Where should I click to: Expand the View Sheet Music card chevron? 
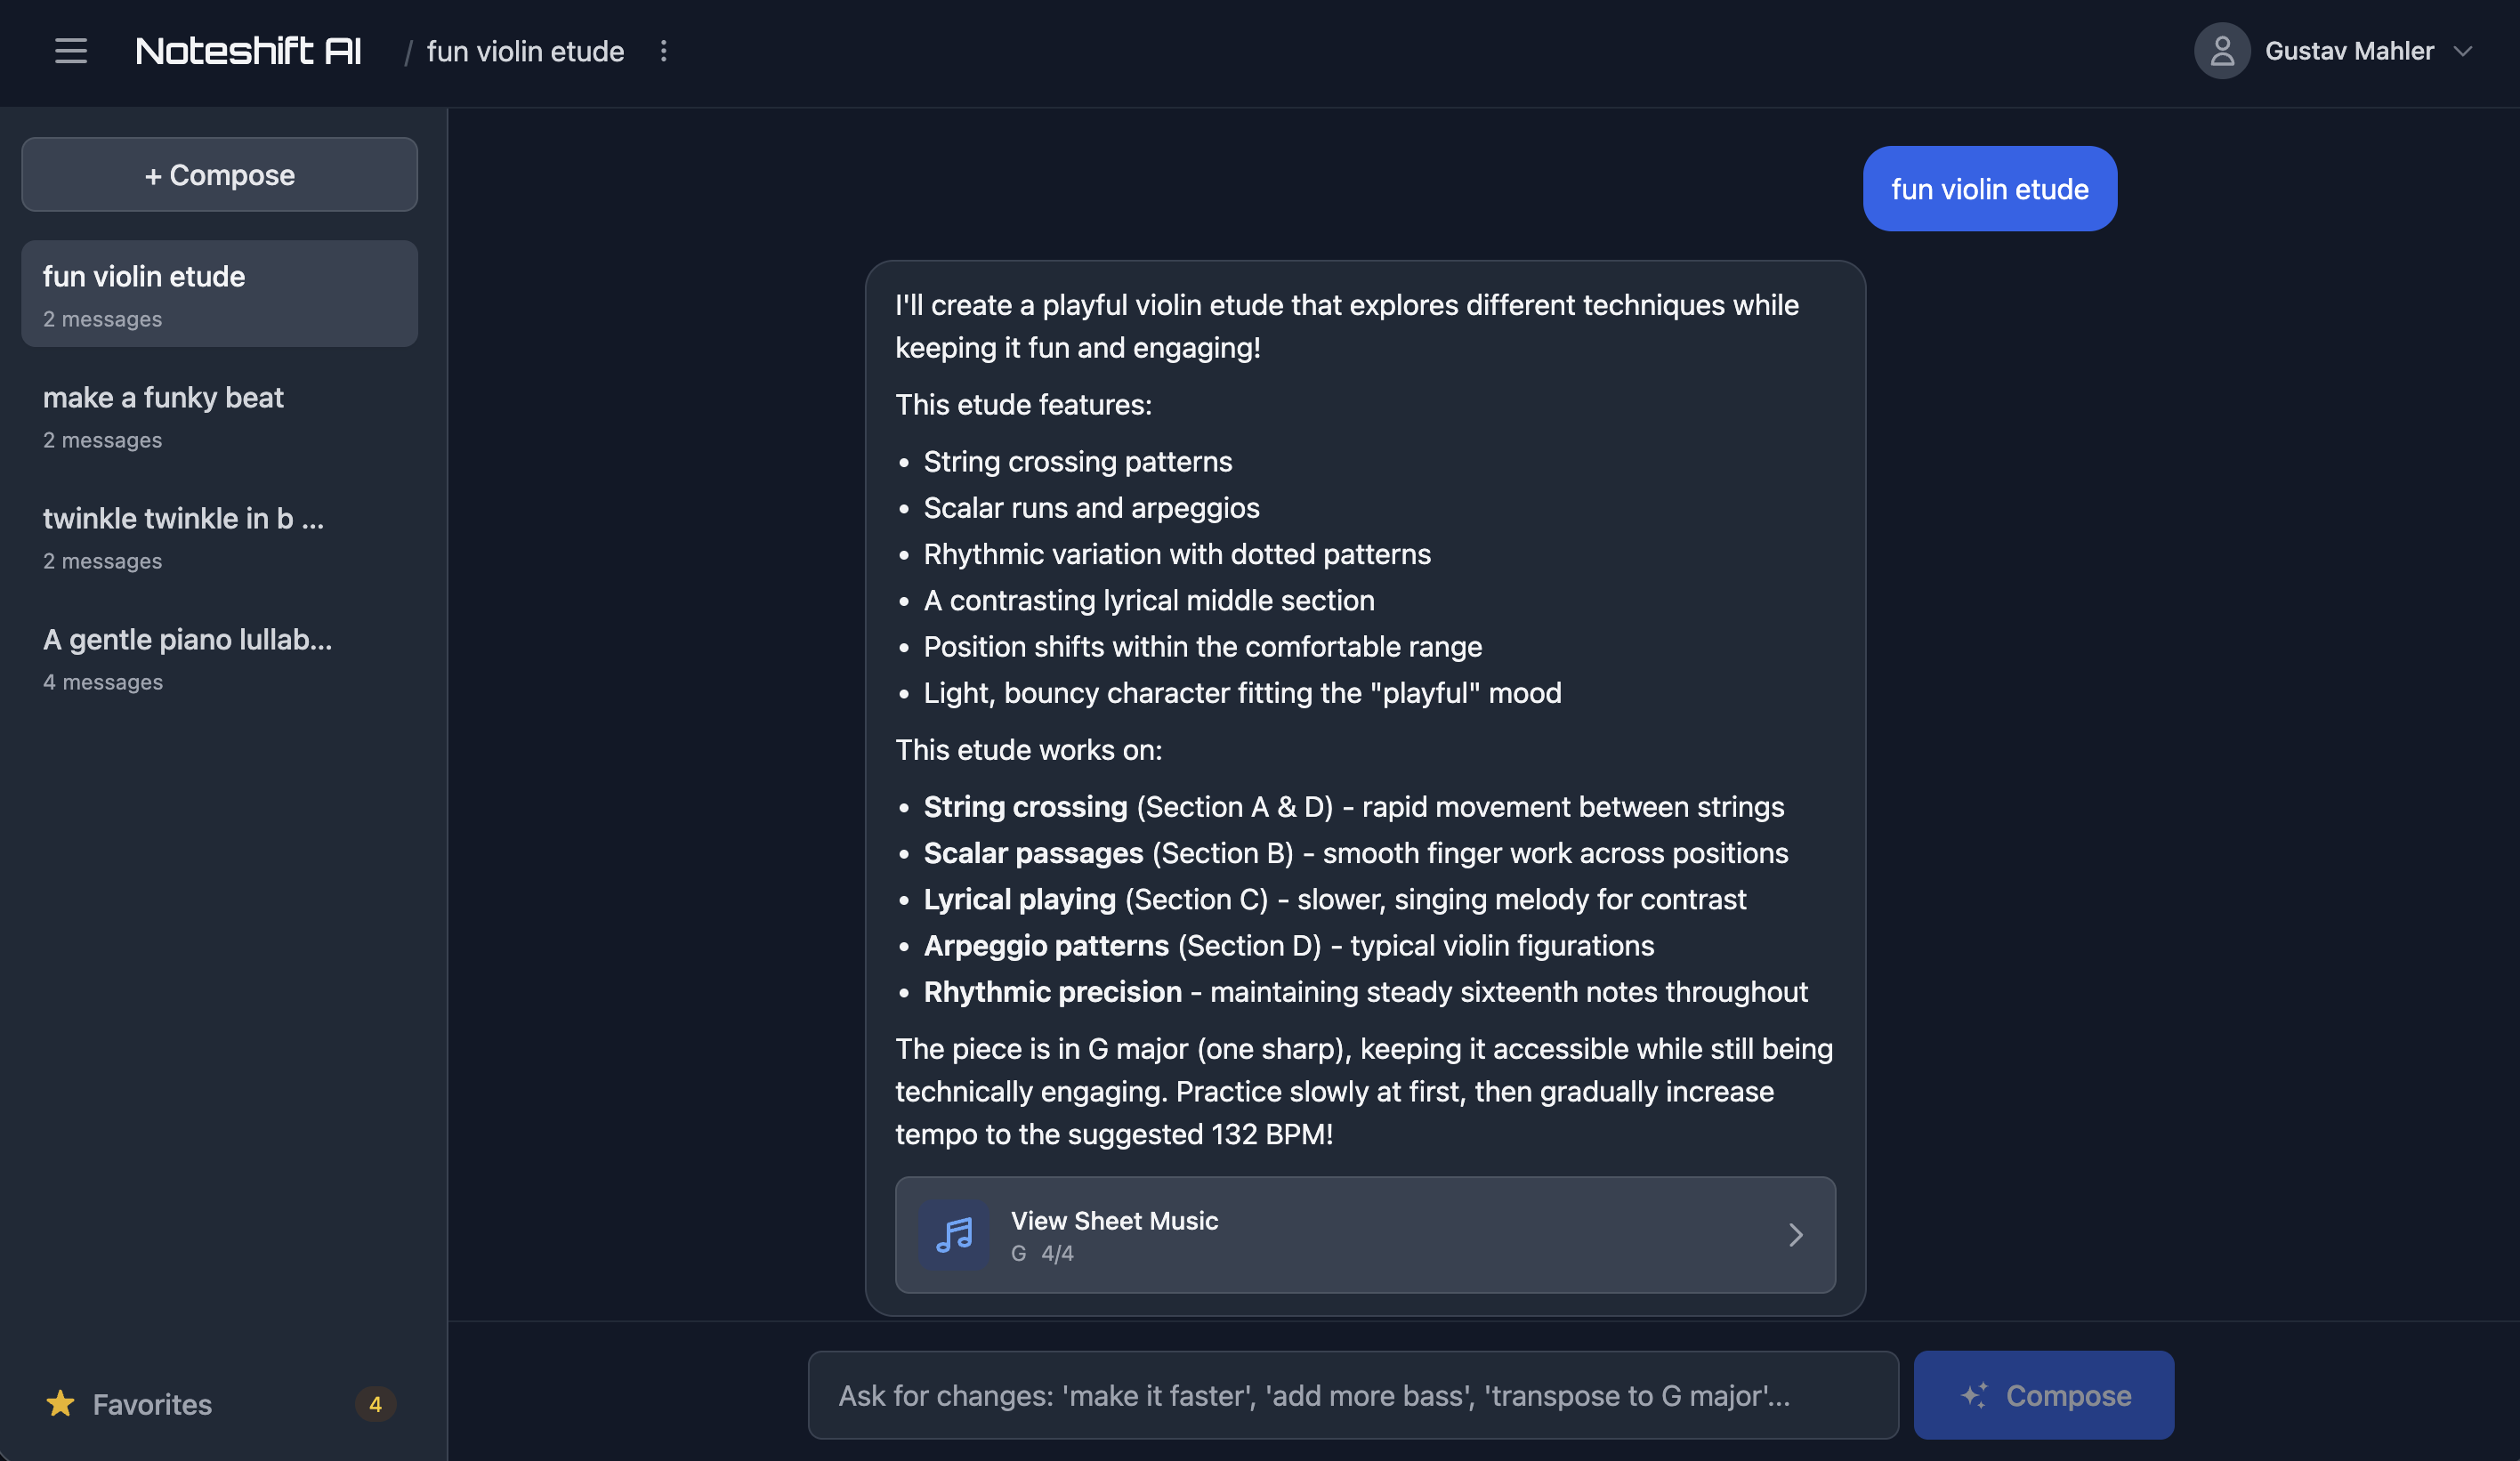point(1795,1234)
